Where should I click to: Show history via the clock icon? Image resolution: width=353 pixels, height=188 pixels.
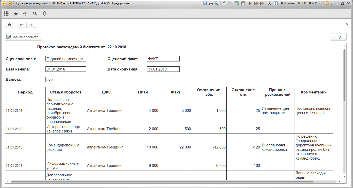(x=25, y=14)
